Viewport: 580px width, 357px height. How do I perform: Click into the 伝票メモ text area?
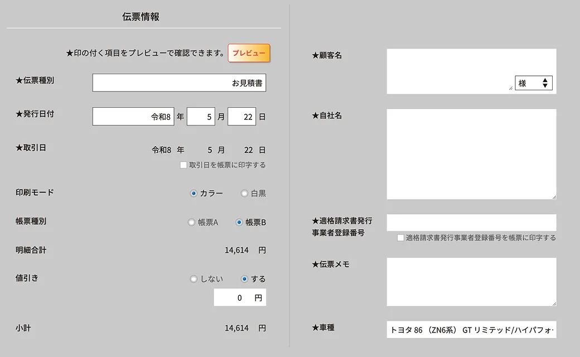point(472,282)
